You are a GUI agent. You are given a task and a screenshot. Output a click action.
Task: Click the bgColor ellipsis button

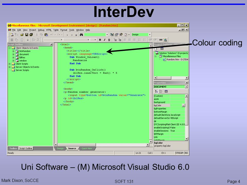pos(183,105)
